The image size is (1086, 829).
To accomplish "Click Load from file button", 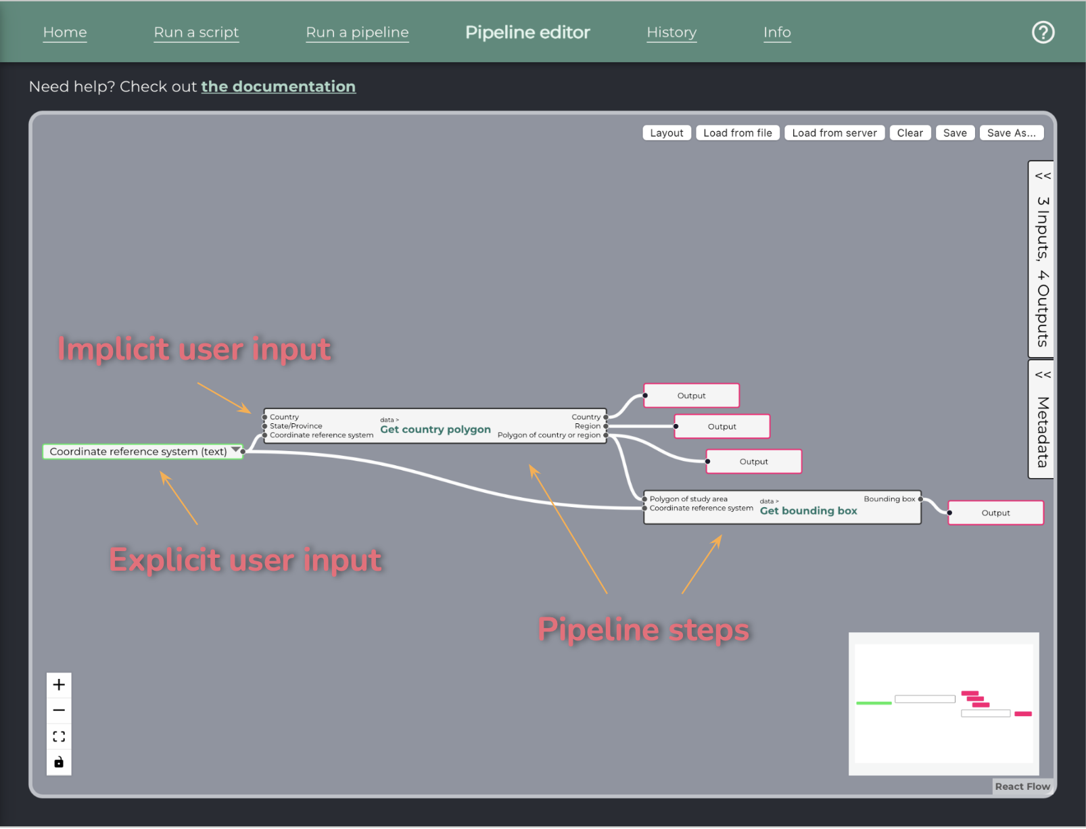I will point(737,133).
